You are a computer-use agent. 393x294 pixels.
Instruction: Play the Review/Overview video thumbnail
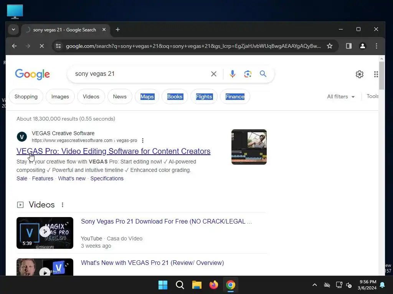point(45,267)
